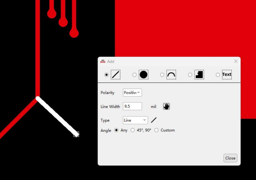The height and width of the screenshot is (180, 256).
Task: Click the stepped polygon surface icon
Action: (199, 75)
